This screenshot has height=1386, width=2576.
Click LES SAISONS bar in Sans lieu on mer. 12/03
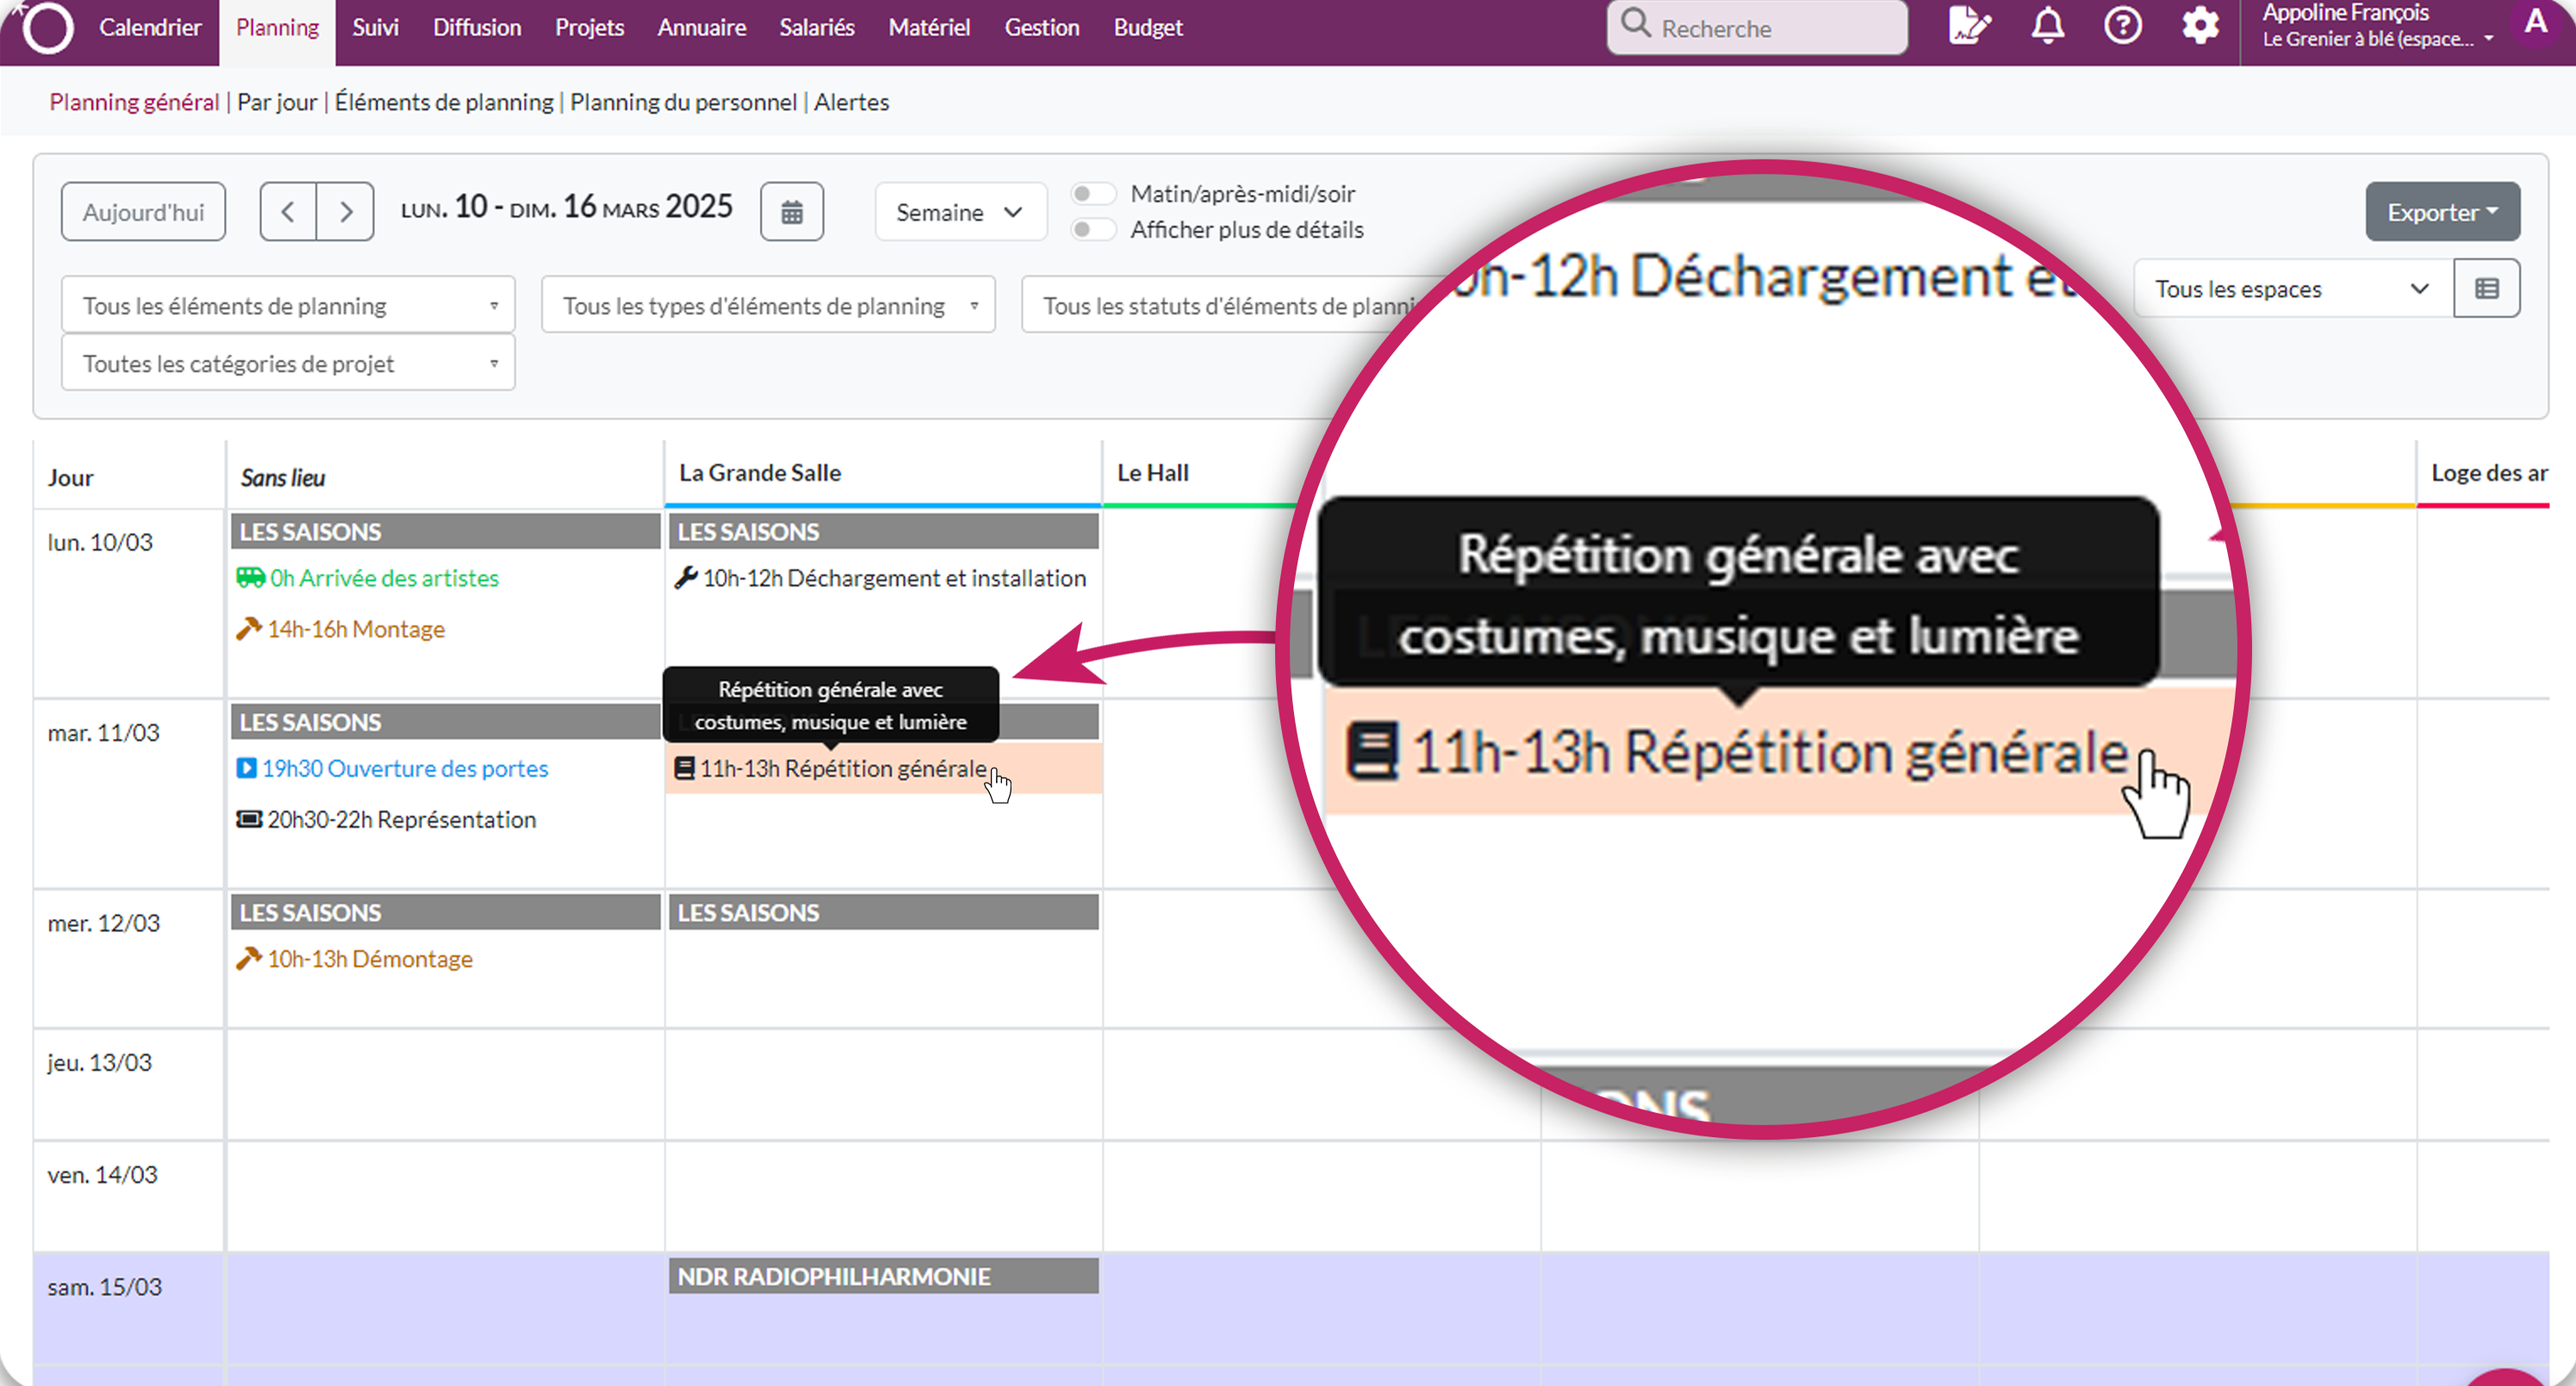point(446,912)
